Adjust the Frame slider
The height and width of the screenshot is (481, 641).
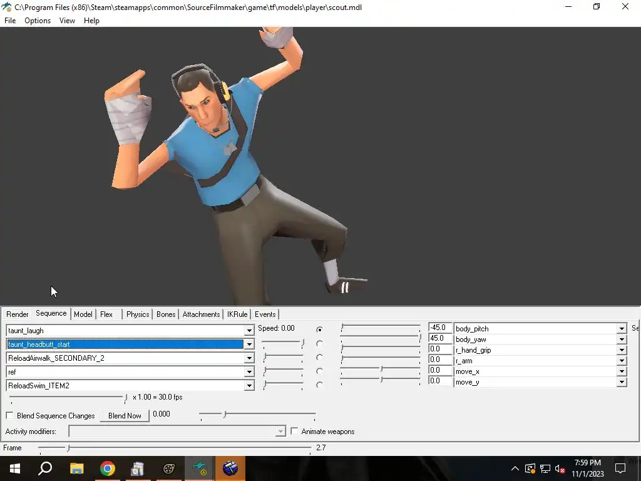pos(175,448)
